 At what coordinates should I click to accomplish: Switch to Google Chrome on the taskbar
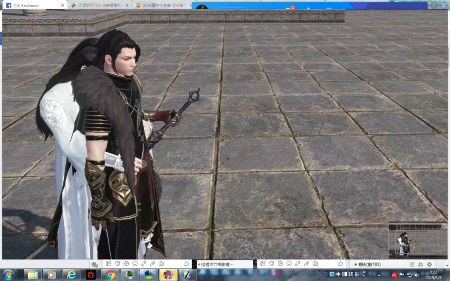click(x=110, y=275)
